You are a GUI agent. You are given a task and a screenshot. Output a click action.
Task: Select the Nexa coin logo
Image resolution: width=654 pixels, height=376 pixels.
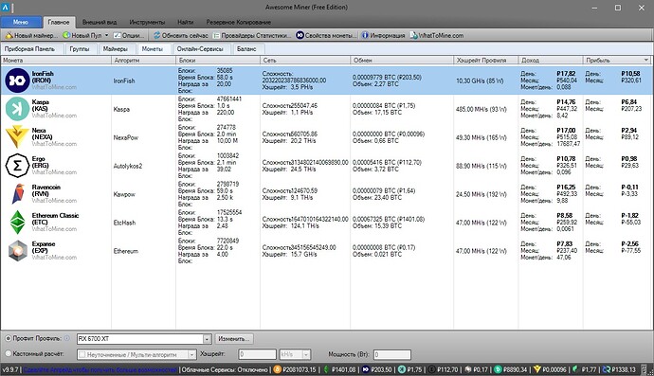coord(17,137)
